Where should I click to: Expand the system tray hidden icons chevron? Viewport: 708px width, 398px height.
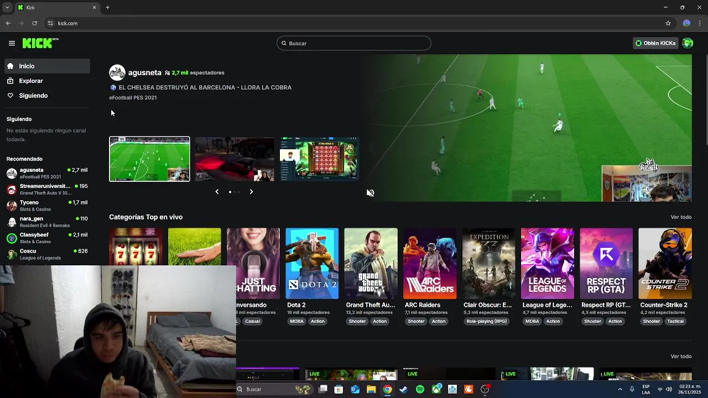click(x=619, y=389)
